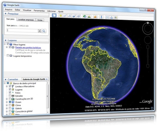Viewport: 157px width, 131px height.
Task: Open the Visualizar menu
Action: 27,10
